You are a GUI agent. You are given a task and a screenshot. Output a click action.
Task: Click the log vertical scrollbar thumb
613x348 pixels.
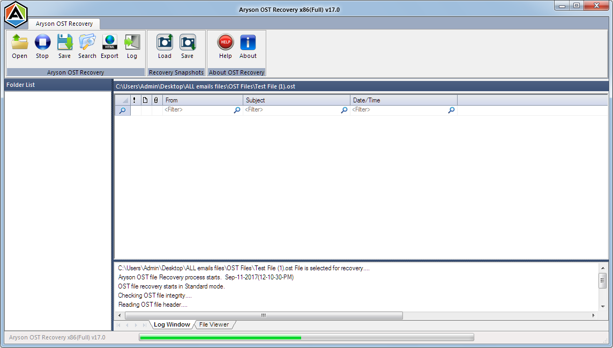click(602, 280)
